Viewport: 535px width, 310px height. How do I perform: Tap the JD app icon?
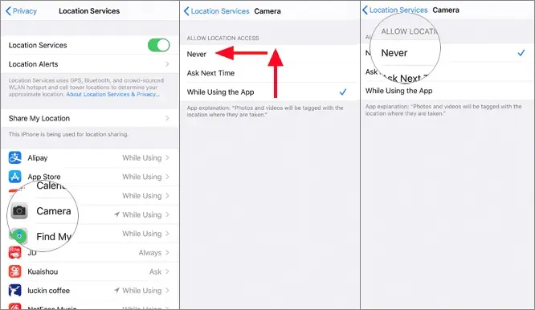coord(15,252)
